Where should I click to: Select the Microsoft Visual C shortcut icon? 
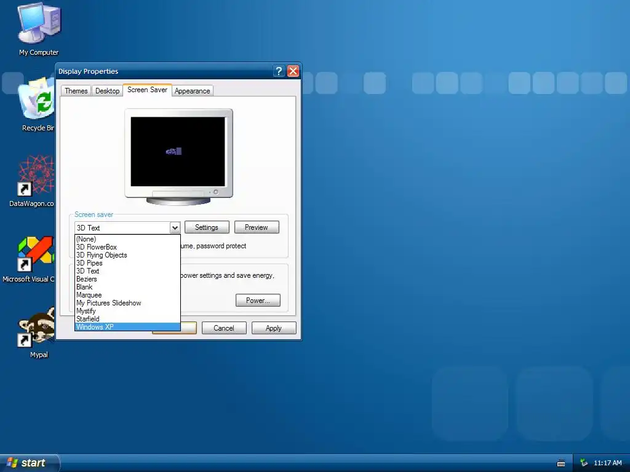[29, 259]
